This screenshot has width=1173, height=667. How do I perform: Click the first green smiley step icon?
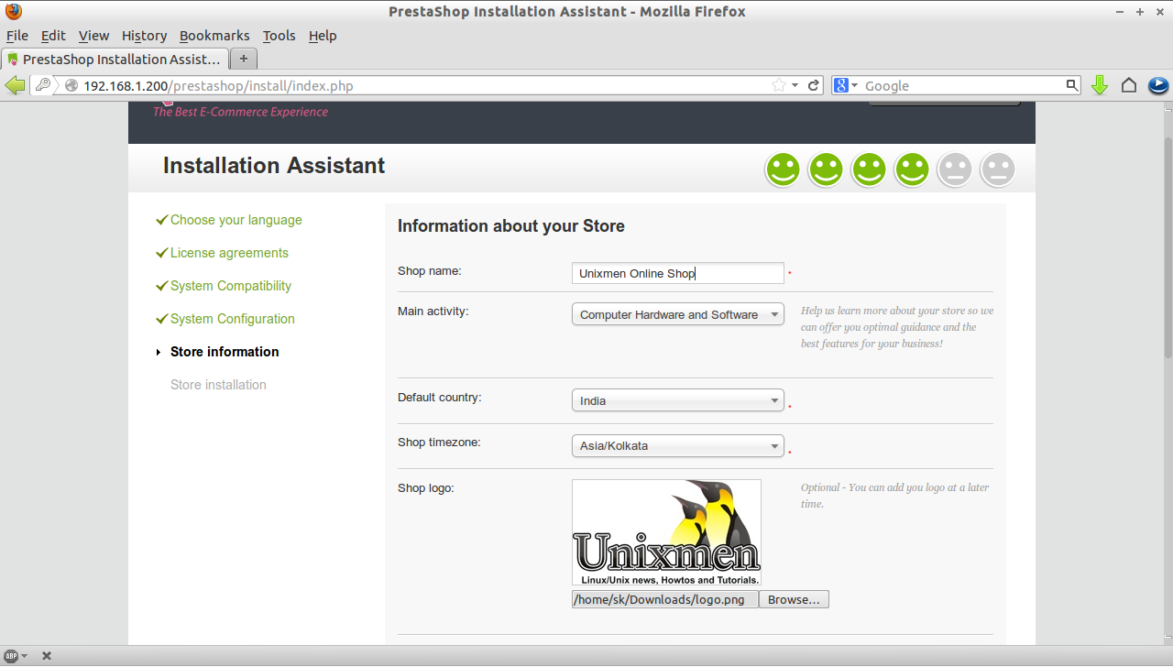coord(783,169)
